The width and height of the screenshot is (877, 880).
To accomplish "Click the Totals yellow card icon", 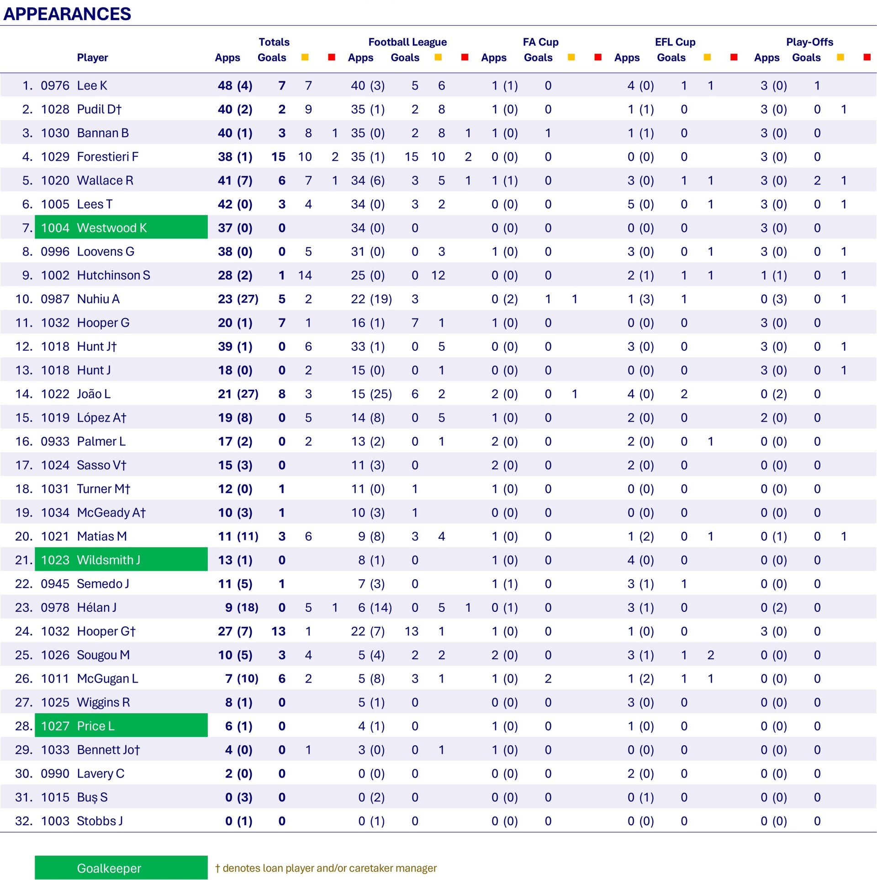I will 305,57.
